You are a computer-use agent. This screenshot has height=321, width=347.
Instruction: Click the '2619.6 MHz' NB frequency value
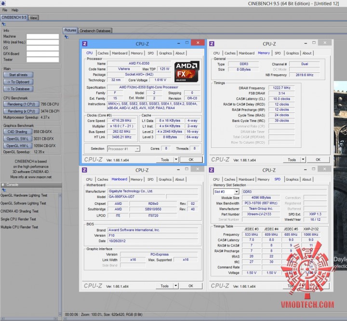(304, 75)
